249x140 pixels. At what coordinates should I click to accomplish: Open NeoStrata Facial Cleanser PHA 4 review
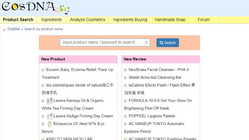(159, 70)
